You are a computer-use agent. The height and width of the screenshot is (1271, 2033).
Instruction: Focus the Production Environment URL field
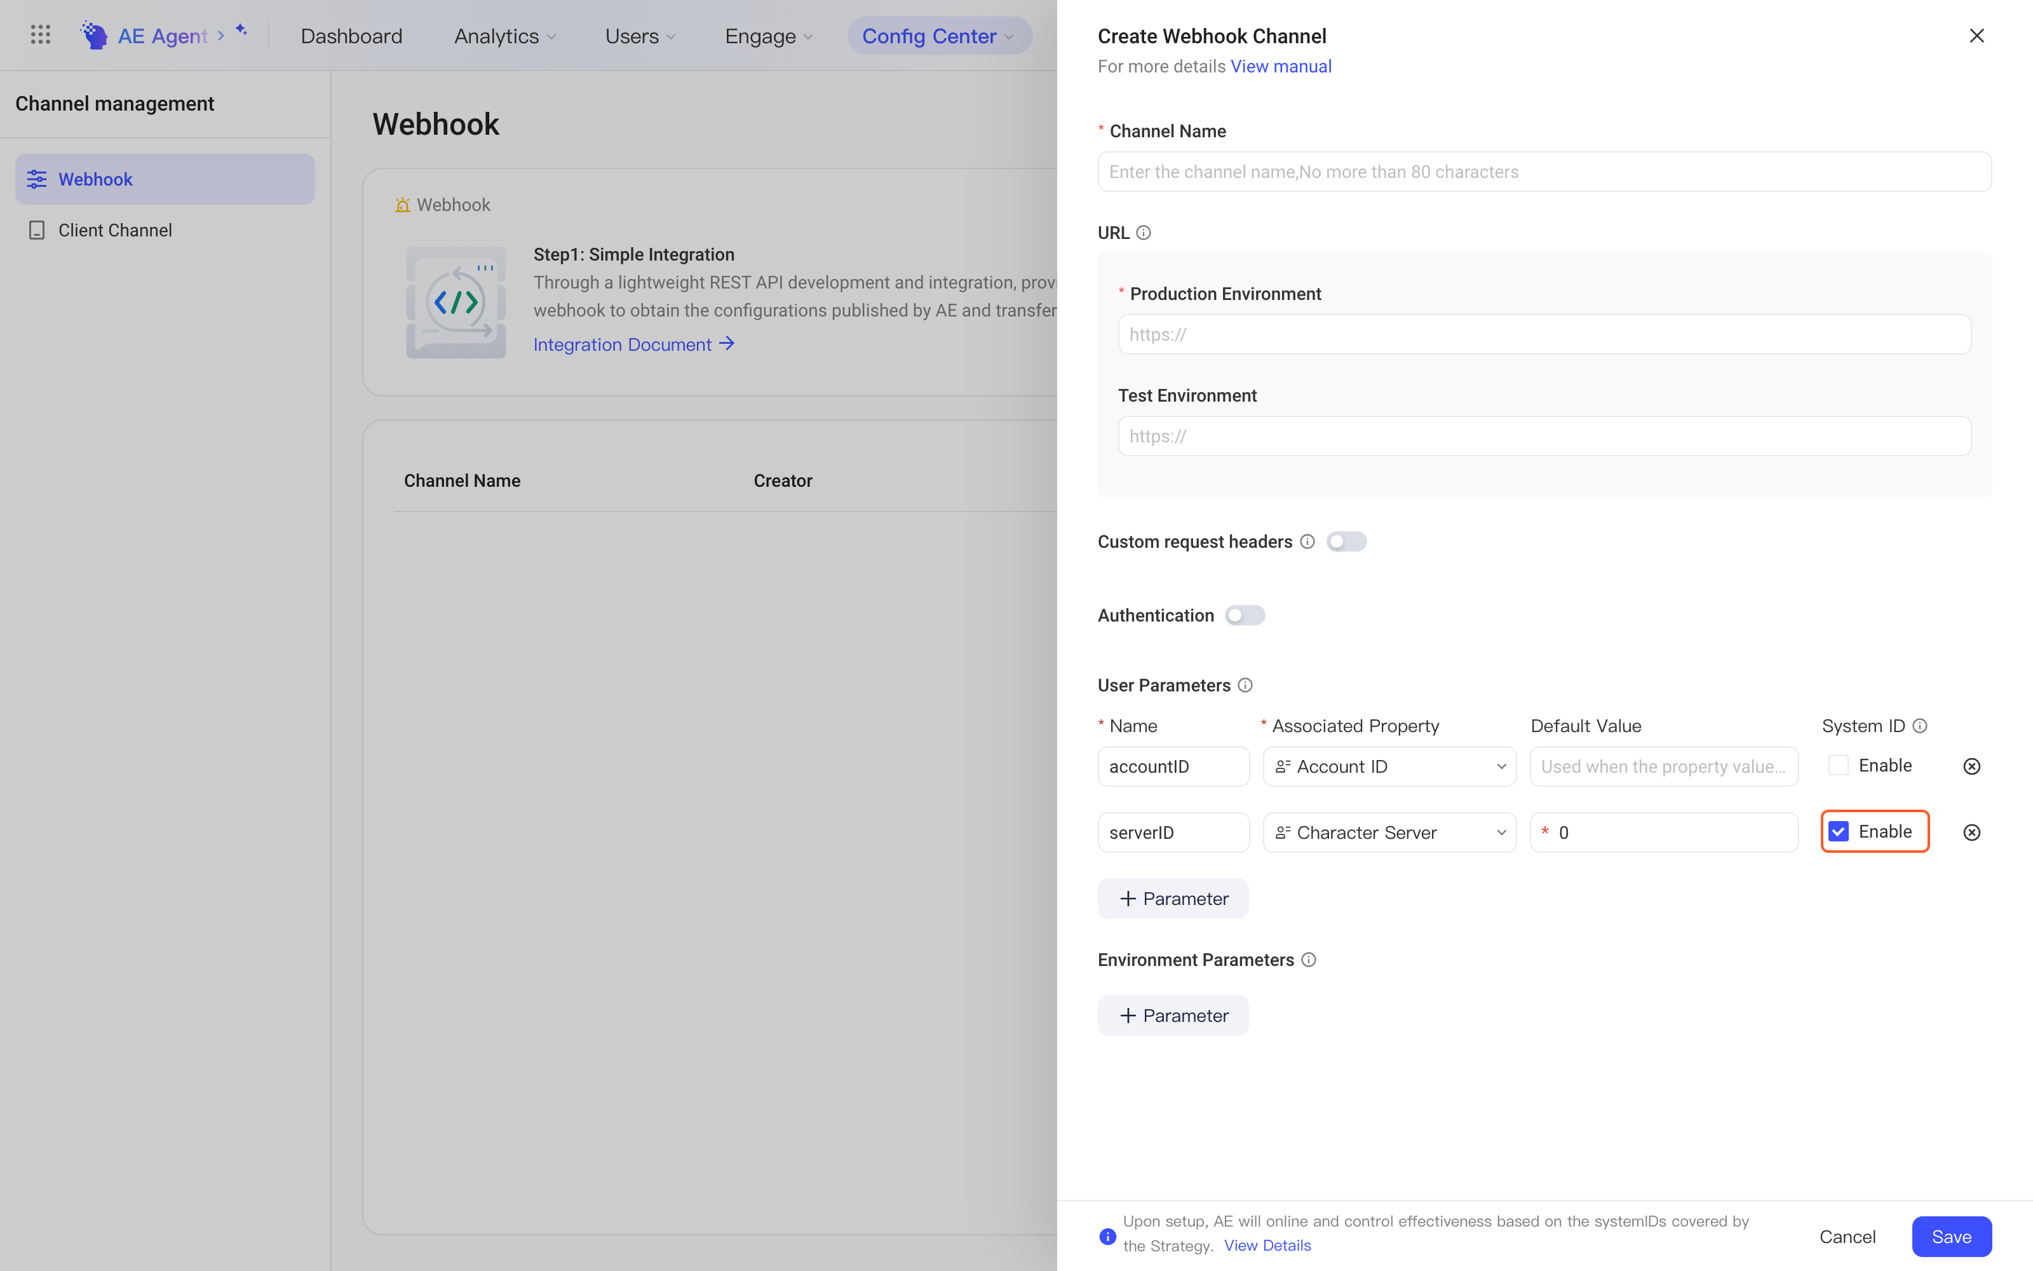tap(1544, 334)
